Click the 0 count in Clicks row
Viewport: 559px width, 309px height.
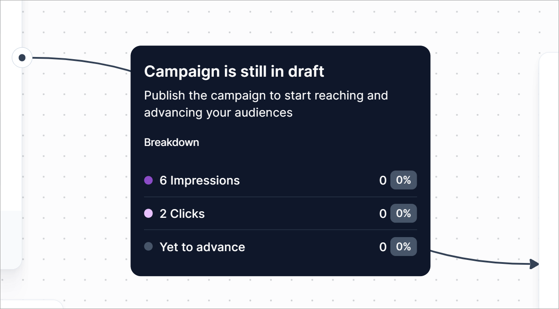(x=383, y=213)
